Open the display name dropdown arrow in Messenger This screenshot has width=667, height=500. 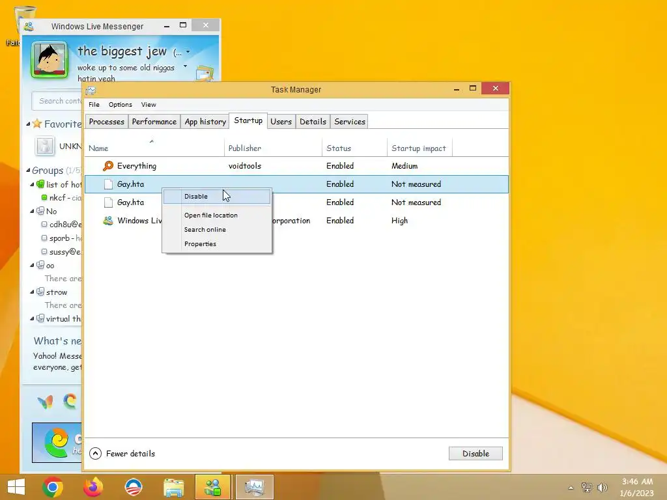point(188,52)
